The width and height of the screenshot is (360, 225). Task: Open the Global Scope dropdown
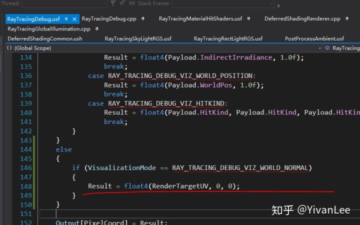tap(164, 48)
